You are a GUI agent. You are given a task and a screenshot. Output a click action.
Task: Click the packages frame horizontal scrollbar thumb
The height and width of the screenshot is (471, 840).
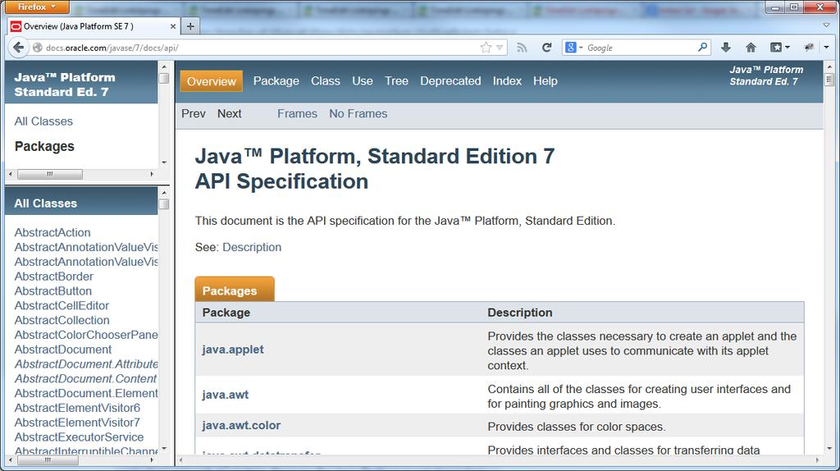(x=50, y=174)
